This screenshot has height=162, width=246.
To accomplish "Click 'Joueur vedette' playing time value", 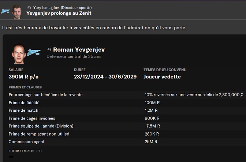I will [x=162, y=77].
